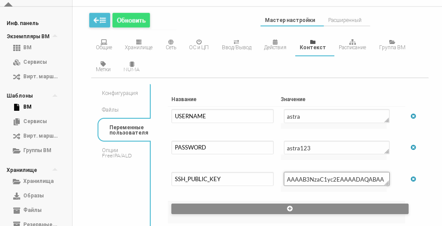442x226 pixels.
Task: Open Образы in the sidebar
Action: (x=33, y=196)
